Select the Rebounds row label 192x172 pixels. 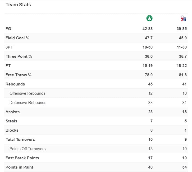pos(15,84)
